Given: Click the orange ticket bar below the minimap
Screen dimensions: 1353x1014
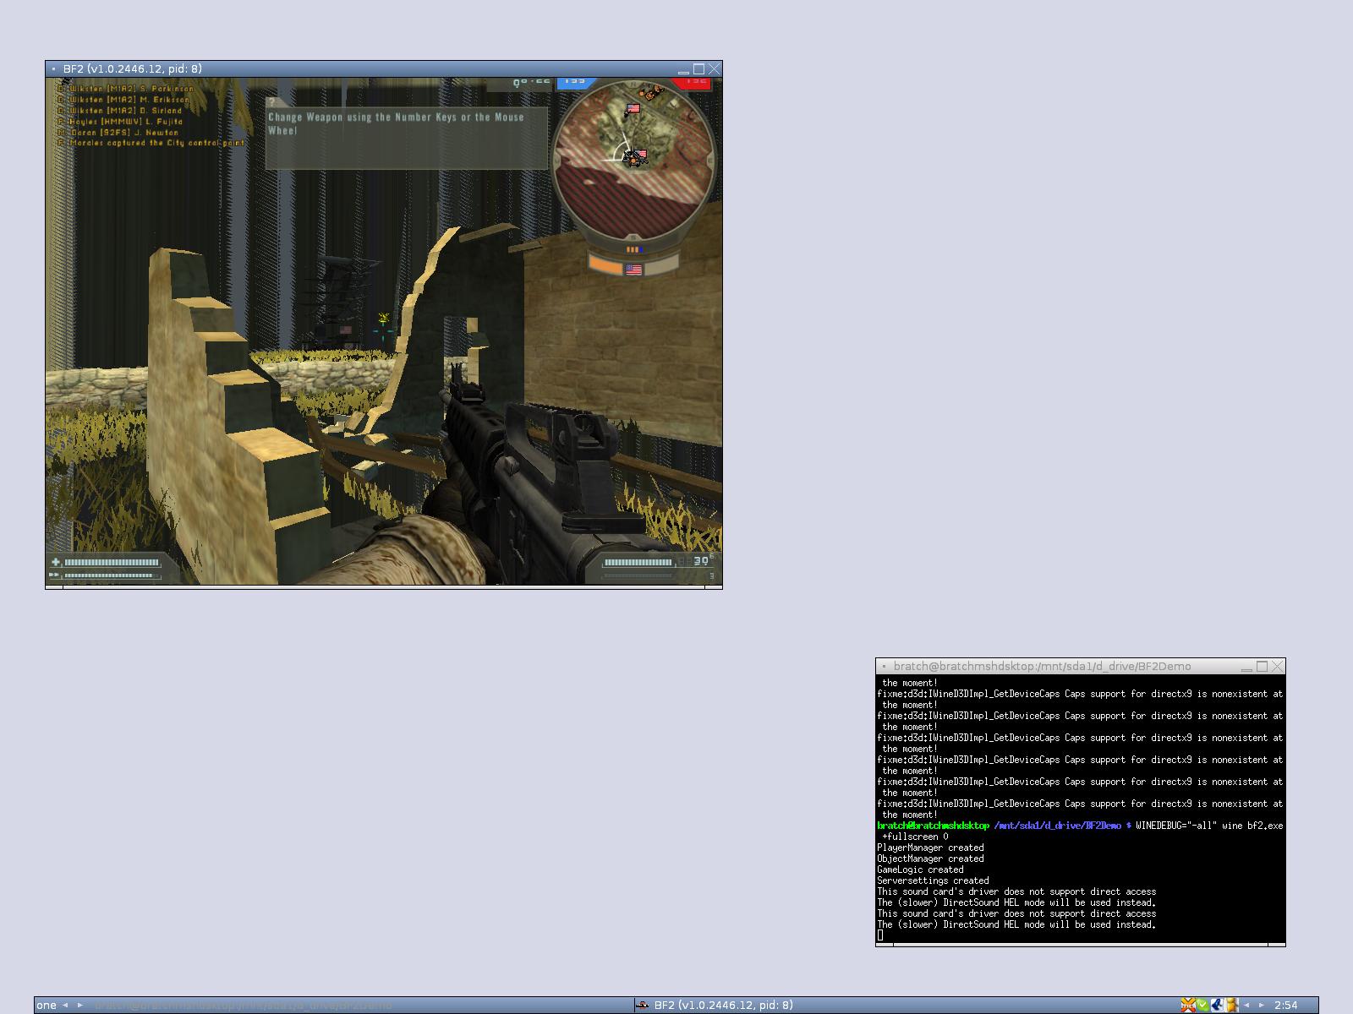Looking at the screenshot, I should 606,264.
